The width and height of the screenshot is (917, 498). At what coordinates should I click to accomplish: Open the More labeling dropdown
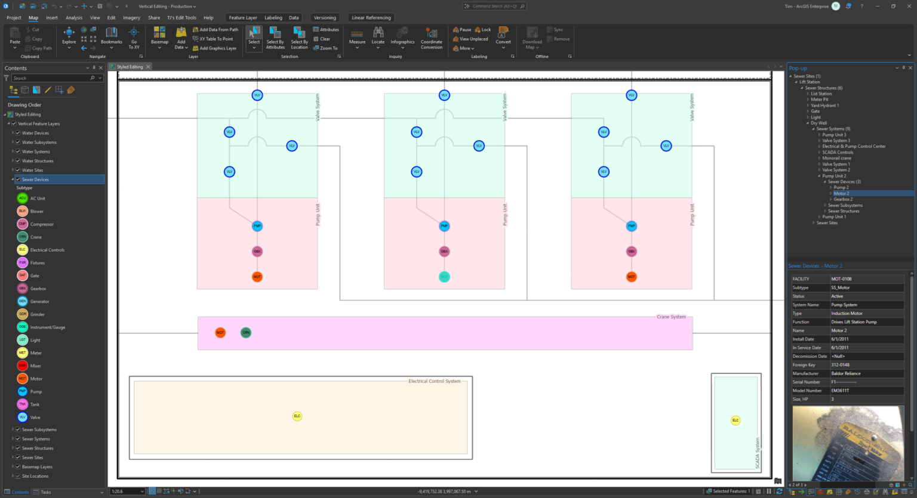pyautogui.click(x=464, y=48)
